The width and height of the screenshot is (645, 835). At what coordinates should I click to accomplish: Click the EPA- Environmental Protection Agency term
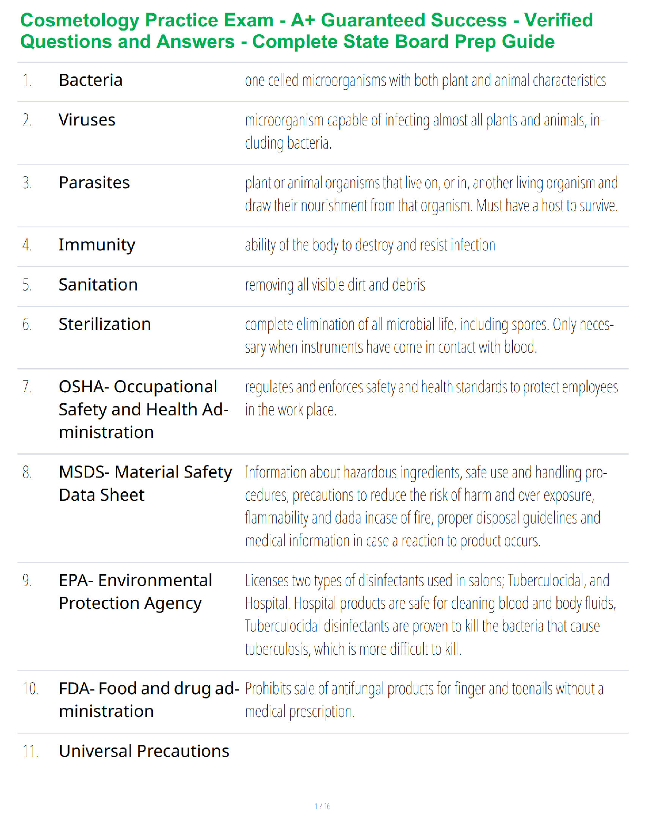click(135, 591)
